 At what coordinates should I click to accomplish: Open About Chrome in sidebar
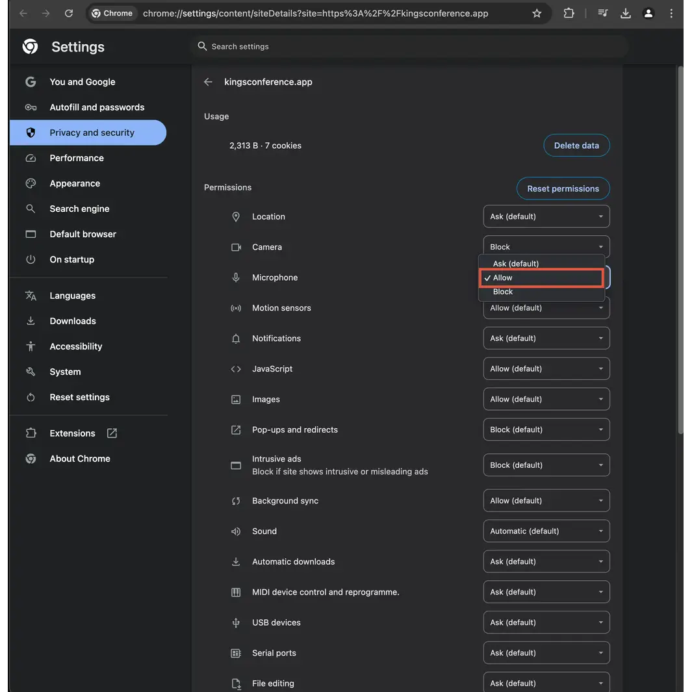click(88, 459)
